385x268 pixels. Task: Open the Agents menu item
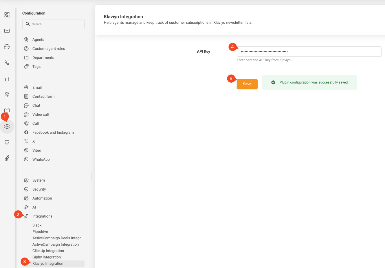coord(38,39)
